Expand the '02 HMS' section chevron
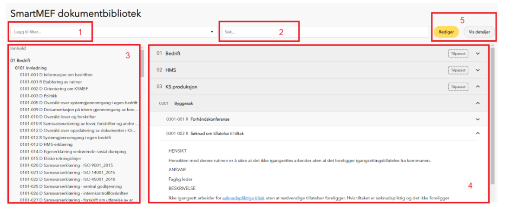510x211 pixels. [x=478, y=70]
